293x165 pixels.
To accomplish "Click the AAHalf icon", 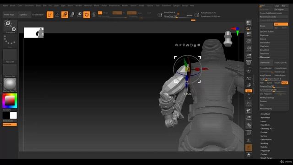I will click(x=249, y=56).
